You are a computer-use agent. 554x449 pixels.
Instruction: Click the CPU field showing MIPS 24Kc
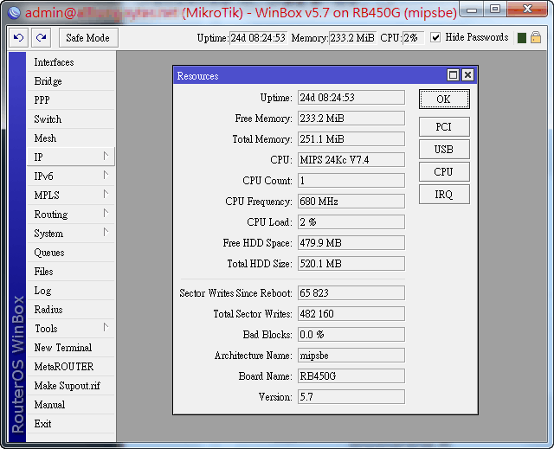[x=351, y=160]
